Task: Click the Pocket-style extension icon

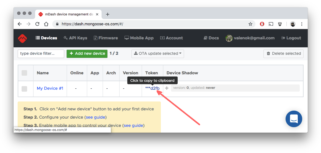Action: [x=280, y=24]
